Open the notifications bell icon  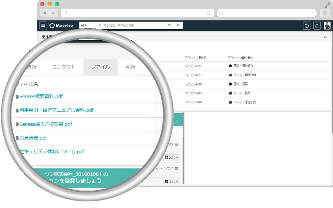click(x=317, y=26)
